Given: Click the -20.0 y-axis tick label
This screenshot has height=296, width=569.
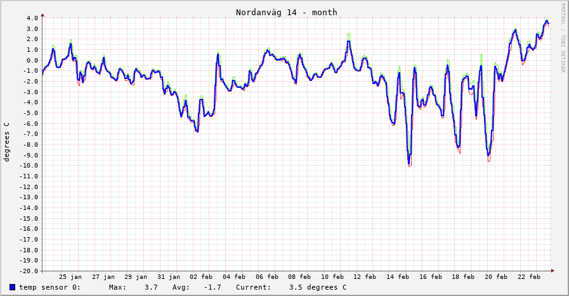Looking at the screenshot, I should pos(29,271).
